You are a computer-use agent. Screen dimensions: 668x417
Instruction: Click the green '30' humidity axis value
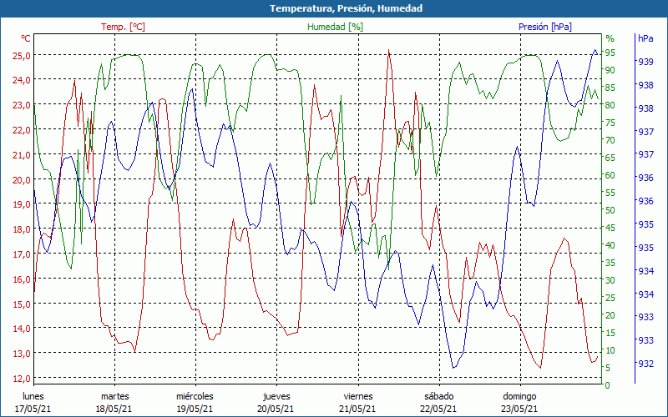tap(610, 280)
